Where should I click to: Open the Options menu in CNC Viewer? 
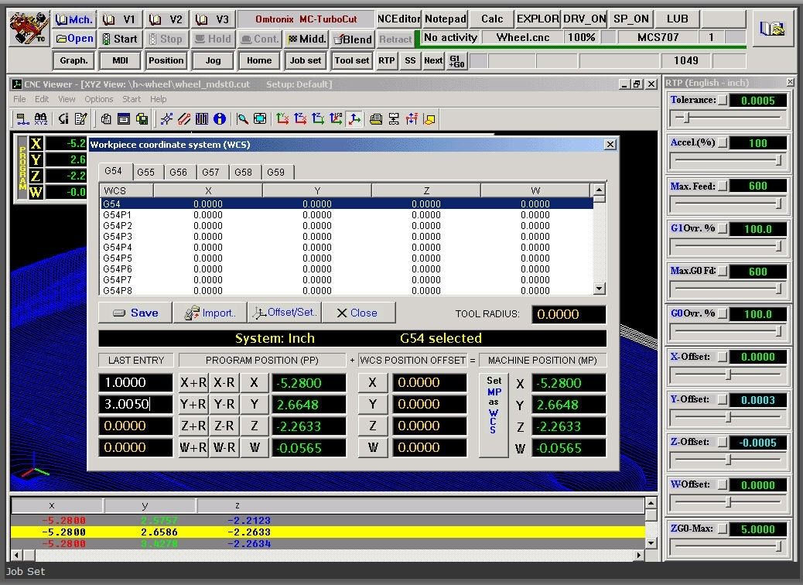click(x=99, y=99)
